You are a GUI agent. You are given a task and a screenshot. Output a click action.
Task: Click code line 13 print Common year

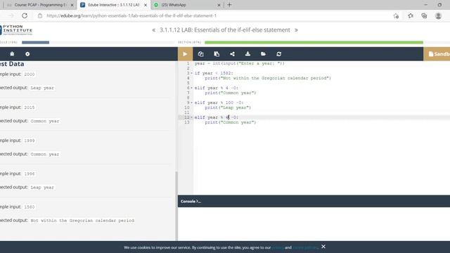click(x=231, y=122)
